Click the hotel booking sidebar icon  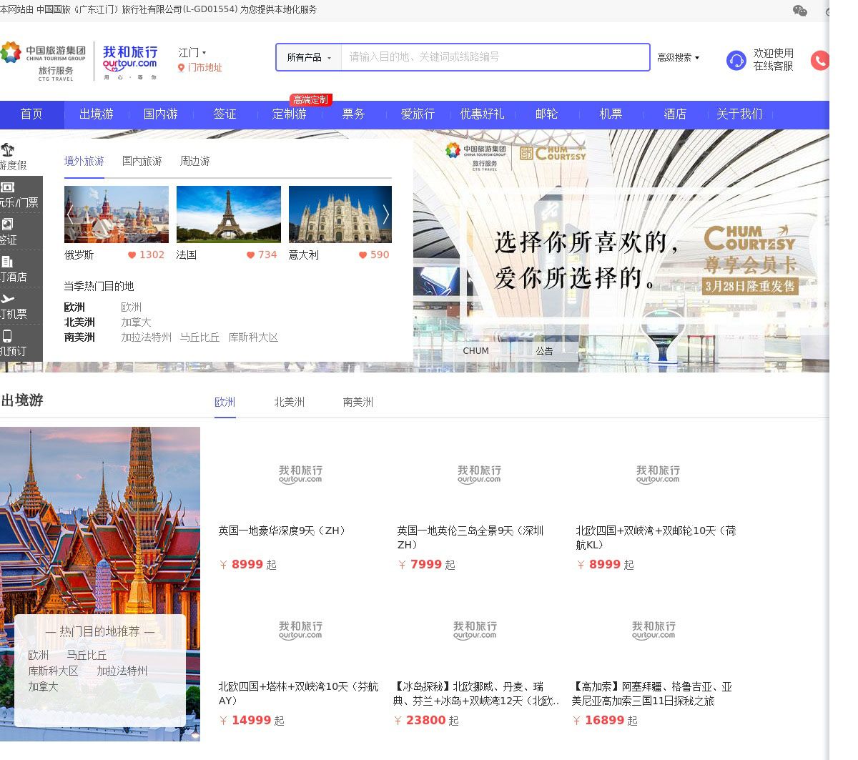tap(8, 262)
